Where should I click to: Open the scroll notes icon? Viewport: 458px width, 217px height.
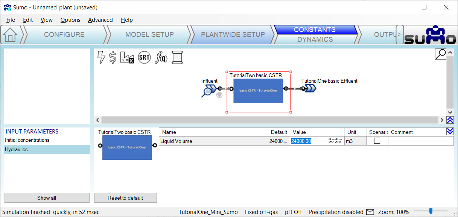[175, 57]
